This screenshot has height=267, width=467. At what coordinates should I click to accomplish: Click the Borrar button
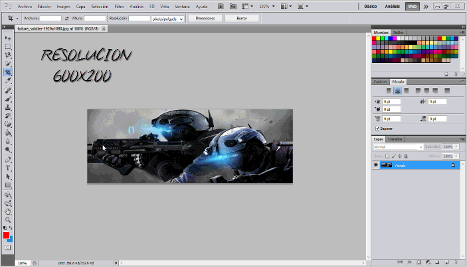[x=242, y=19]
